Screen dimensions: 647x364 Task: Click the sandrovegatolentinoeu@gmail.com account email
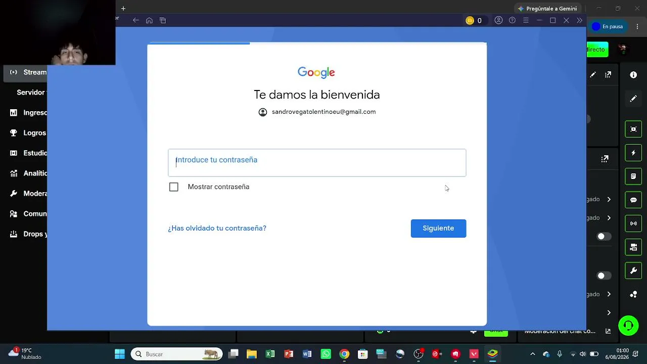tap(323, 112)
